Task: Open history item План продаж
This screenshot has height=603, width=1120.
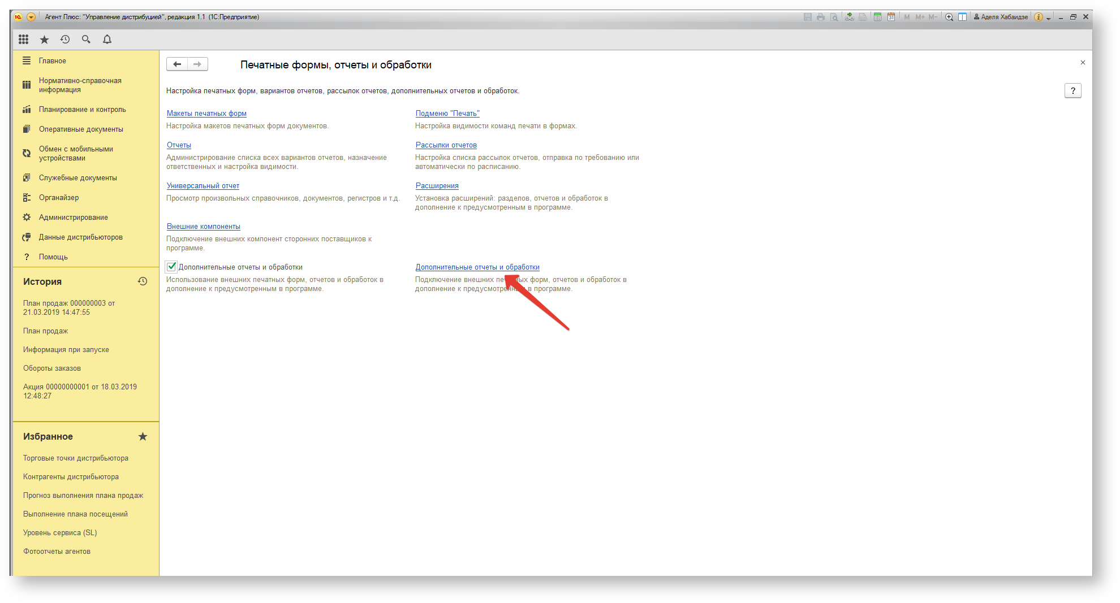Action: tap(45, 331)
